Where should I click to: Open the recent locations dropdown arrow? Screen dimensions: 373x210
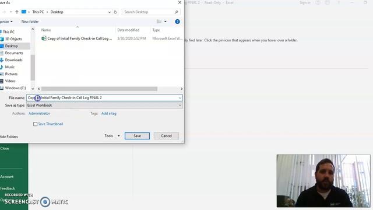(10, 12)
